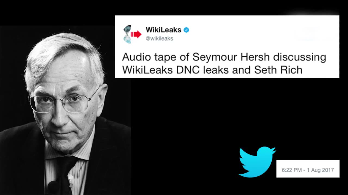Click the blue Twitter bird logo

coord(257,162)
